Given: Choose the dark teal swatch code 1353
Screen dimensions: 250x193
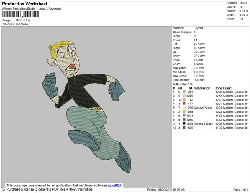Looking at the screenshot, I should coord(184,119).
